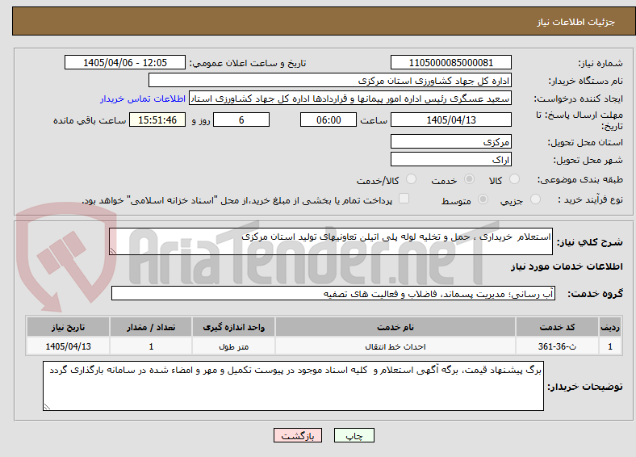
Task: Click the اطلاعات خدمات مورد نیاز heading
Action: (x=567, y=266)
